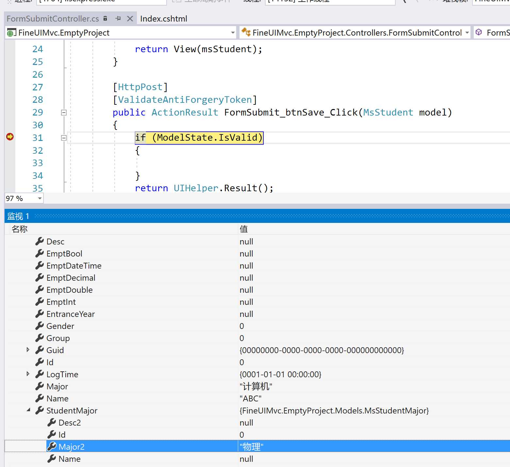This screenshot has width=510, height=467.
Task: Click the wrench icon beside Major
Action: coord(40,386)
